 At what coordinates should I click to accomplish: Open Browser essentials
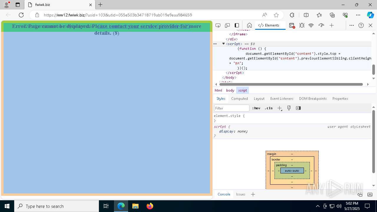345,15
